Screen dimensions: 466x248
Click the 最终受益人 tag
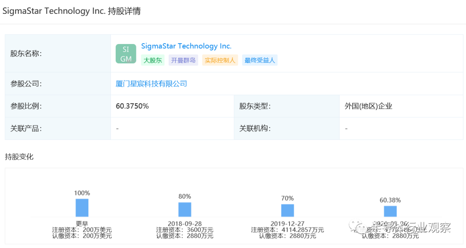259,60
